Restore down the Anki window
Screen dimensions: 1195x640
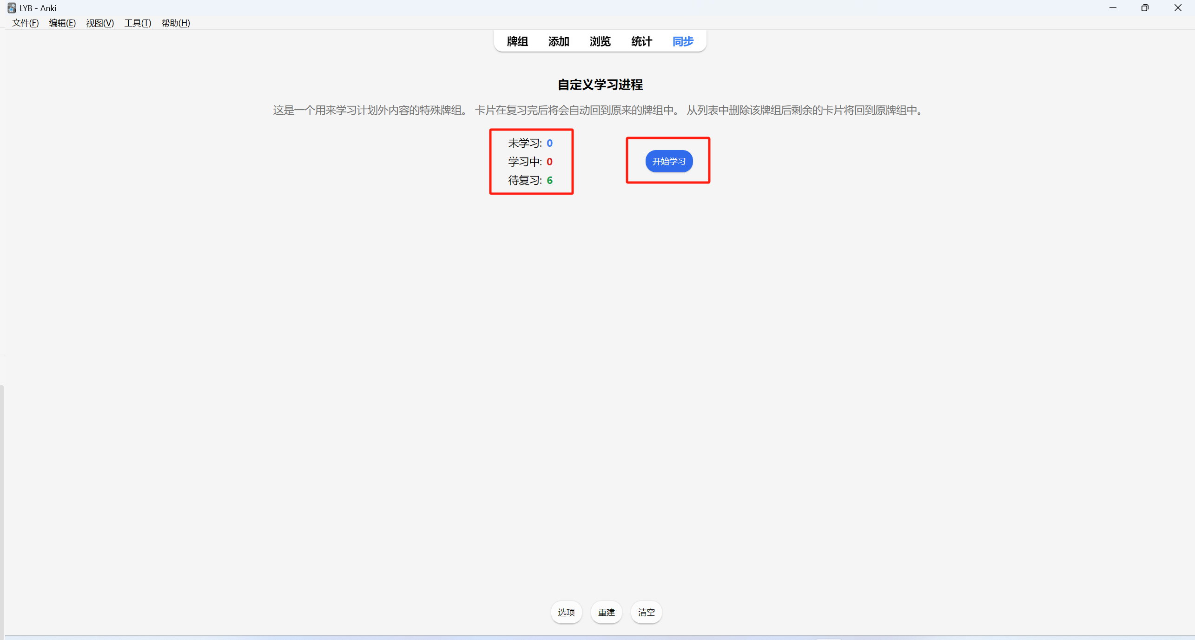(1145, 8)
